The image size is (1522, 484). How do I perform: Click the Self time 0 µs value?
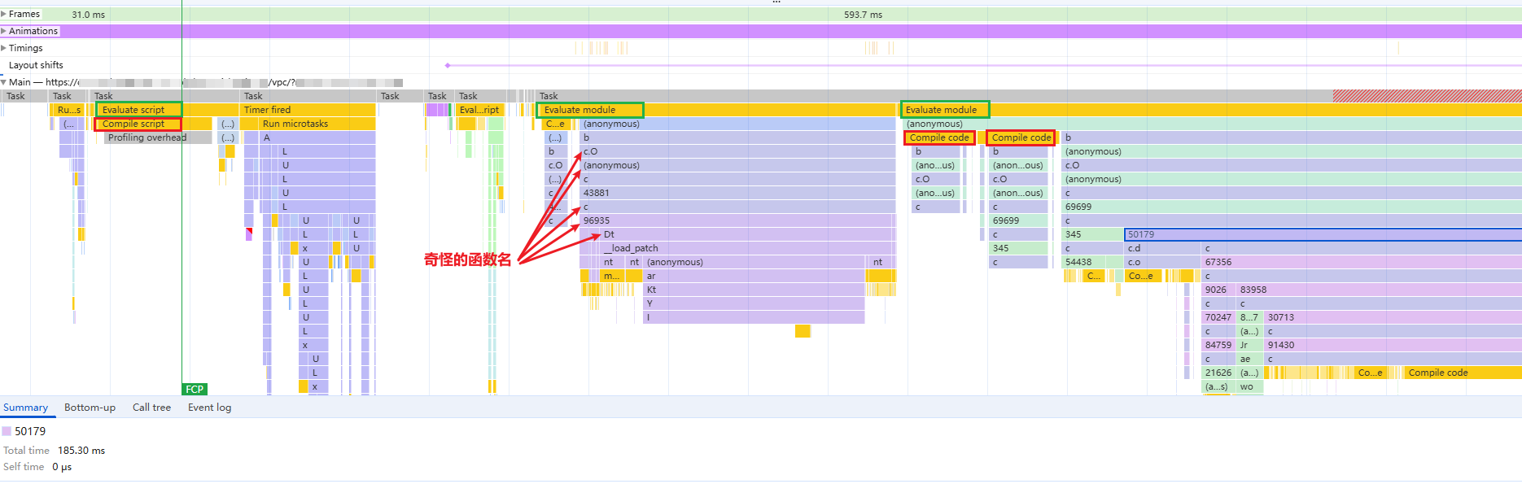pos(62,467)
